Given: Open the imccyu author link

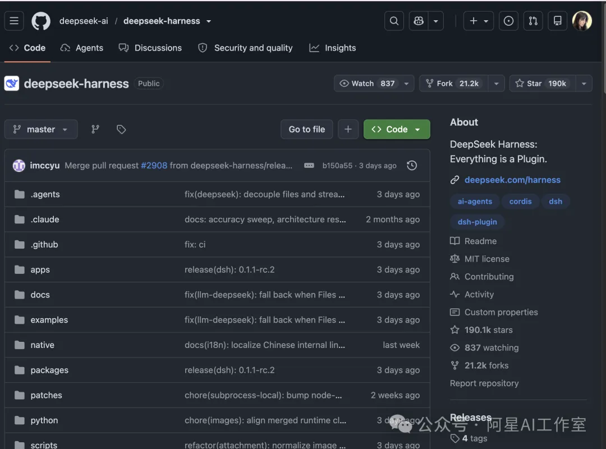Looking at the screenshot, I should (x=45, y=166).
